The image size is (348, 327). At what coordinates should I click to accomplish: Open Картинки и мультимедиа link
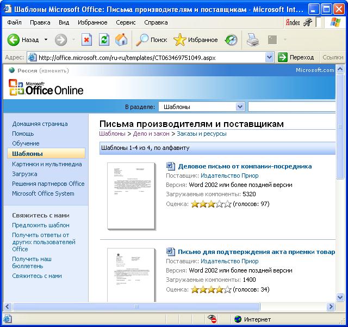click(47, 164)
